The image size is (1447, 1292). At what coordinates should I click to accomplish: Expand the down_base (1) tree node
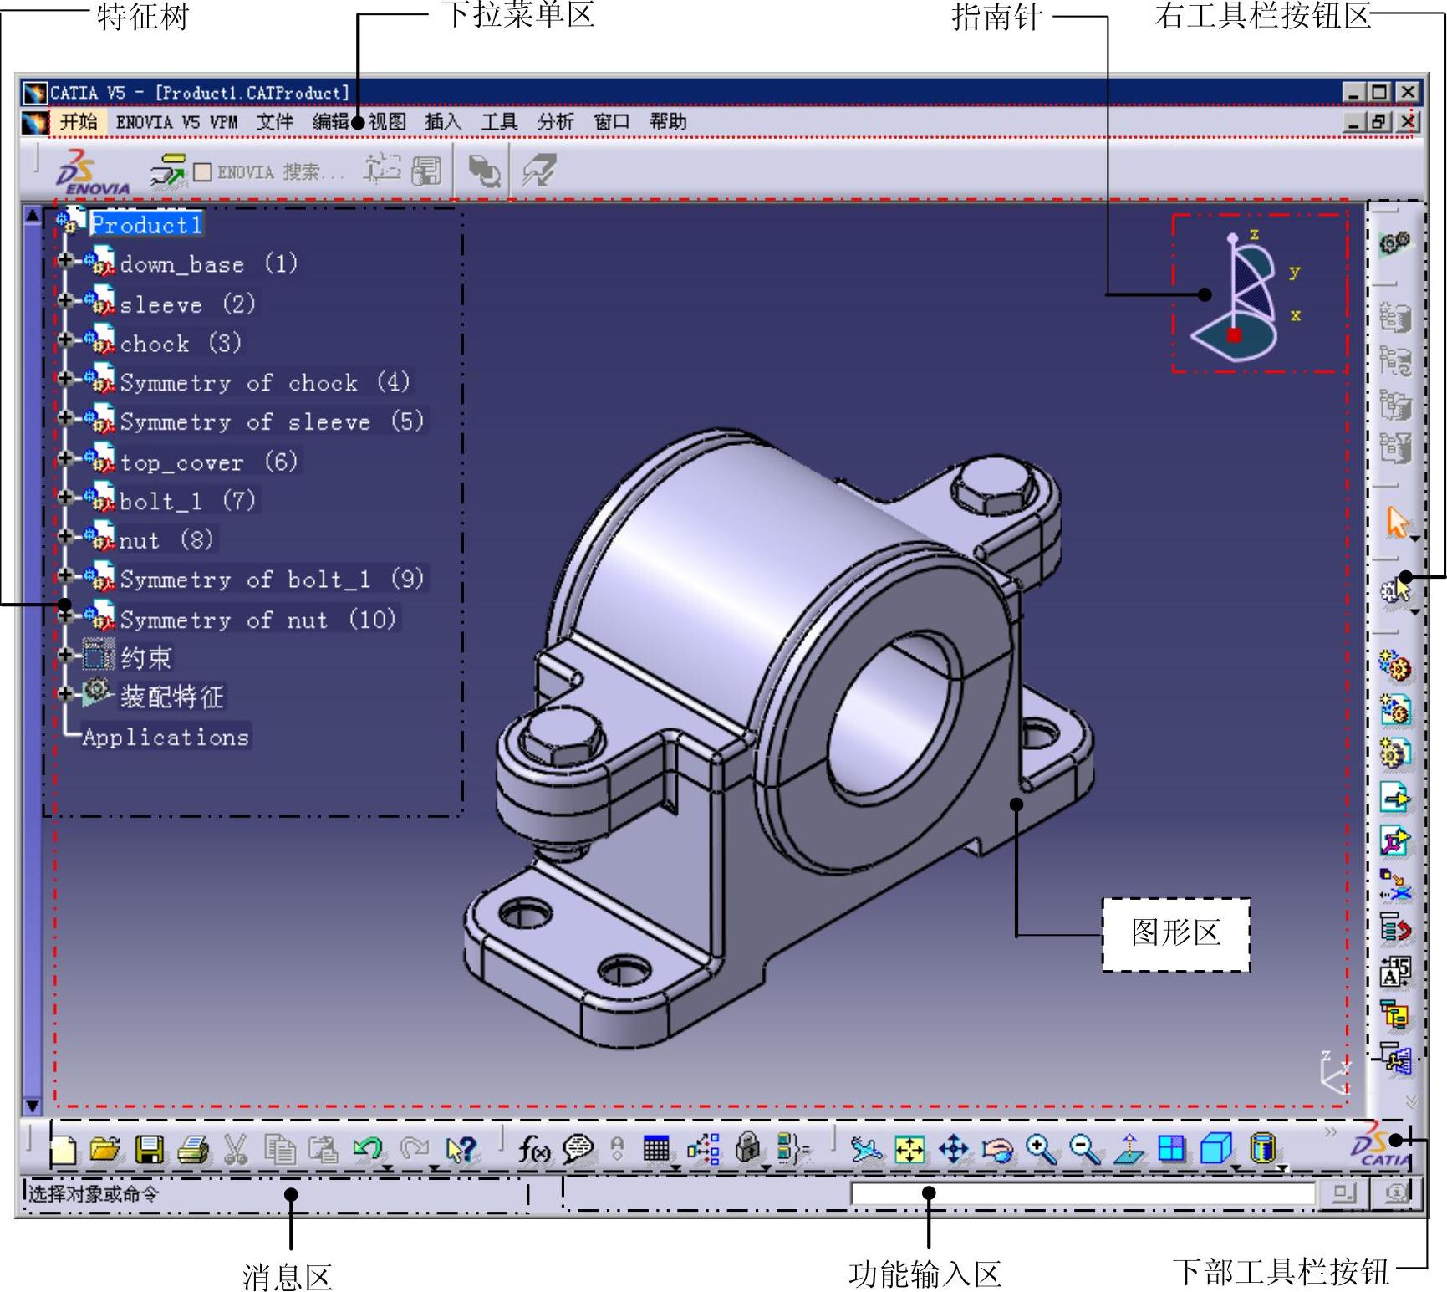pos(65,261)
